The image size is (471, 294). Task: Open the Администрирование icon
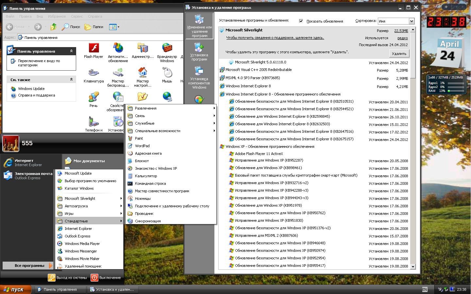(143, 51)
